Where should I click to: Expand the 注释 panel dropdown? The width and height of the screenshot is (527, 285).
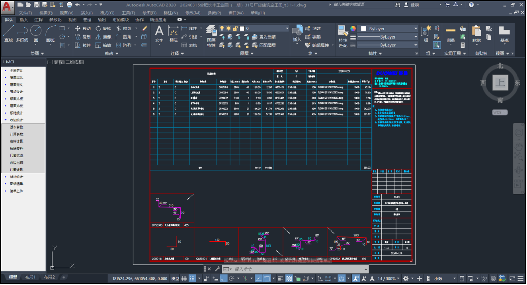click(x=177, y=53)
